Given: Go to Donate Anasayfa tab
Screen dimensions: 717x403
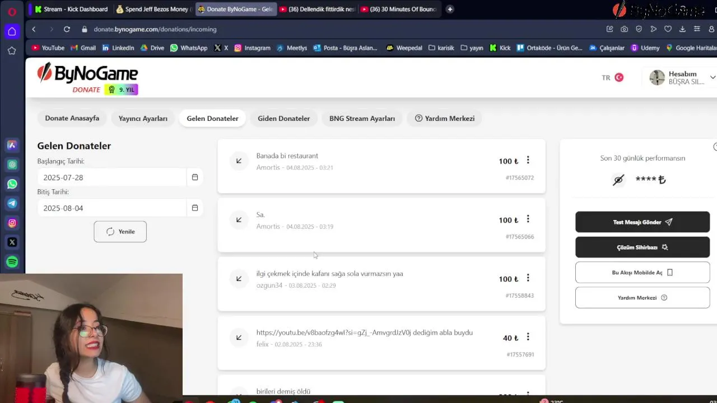Looking at the screenshot, I should pyautogui.click(x=72, y=118).
